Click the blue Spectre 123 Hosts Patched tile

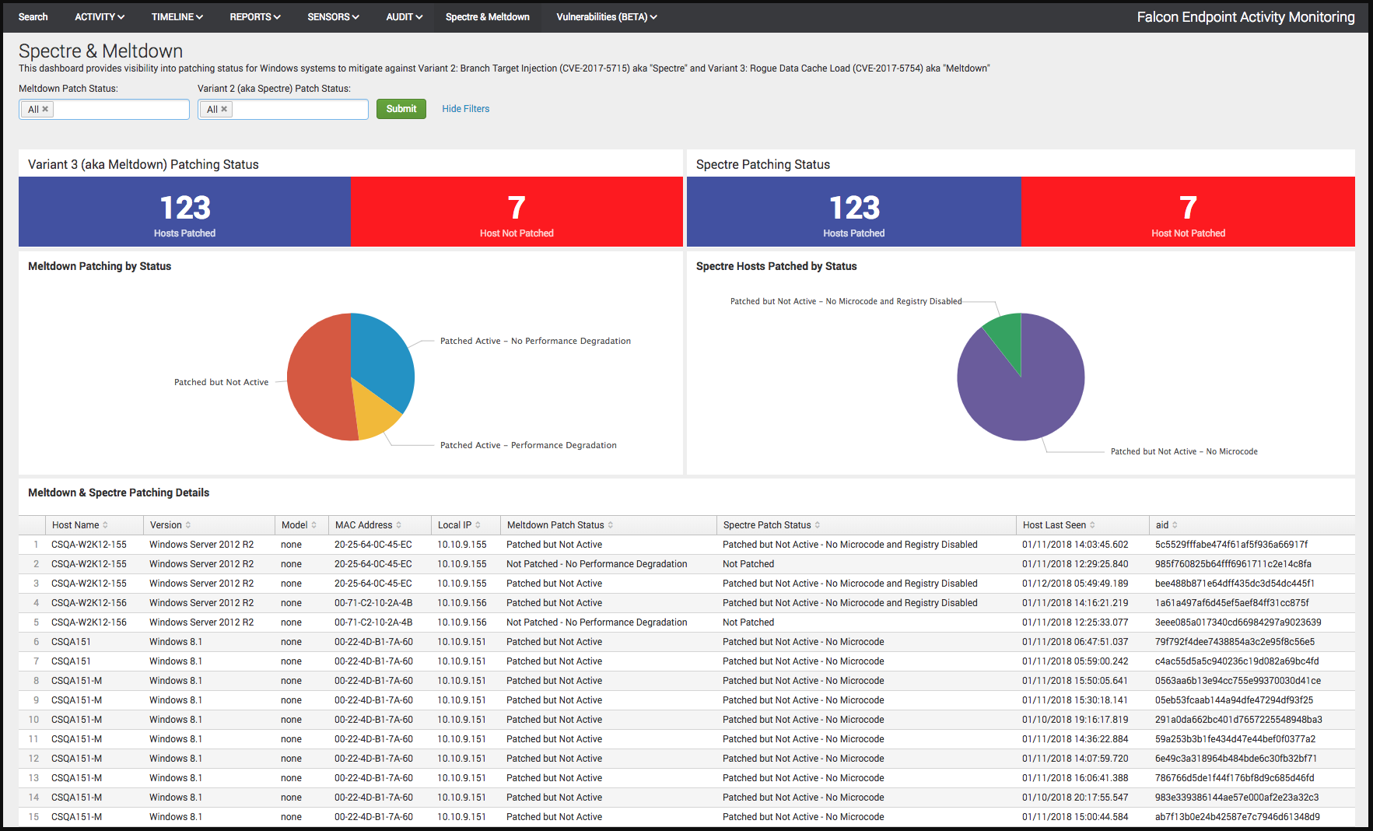(x=854, y=212)
